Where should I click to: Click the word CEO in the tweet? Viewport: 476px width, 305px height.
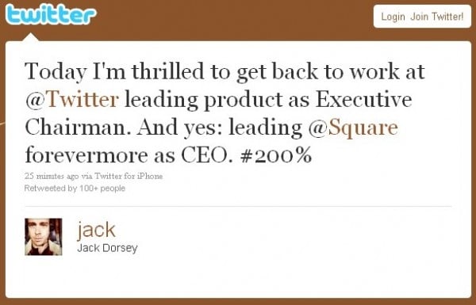pyautogui.click(x=207, y=155)
